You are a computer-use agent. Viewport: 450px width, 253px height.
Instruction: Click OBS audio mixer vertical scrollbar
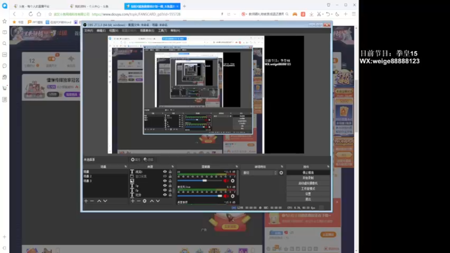tap(237, 182)
